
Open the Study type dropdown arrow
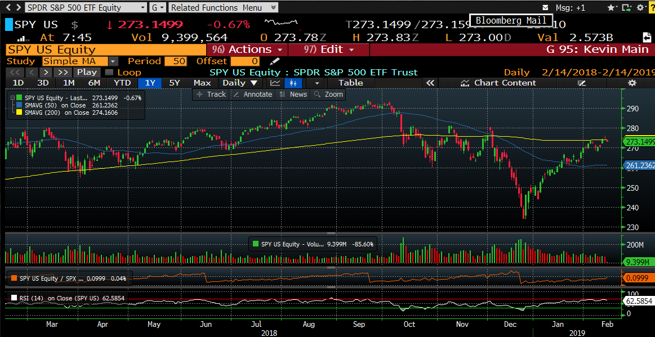point(114,62)
